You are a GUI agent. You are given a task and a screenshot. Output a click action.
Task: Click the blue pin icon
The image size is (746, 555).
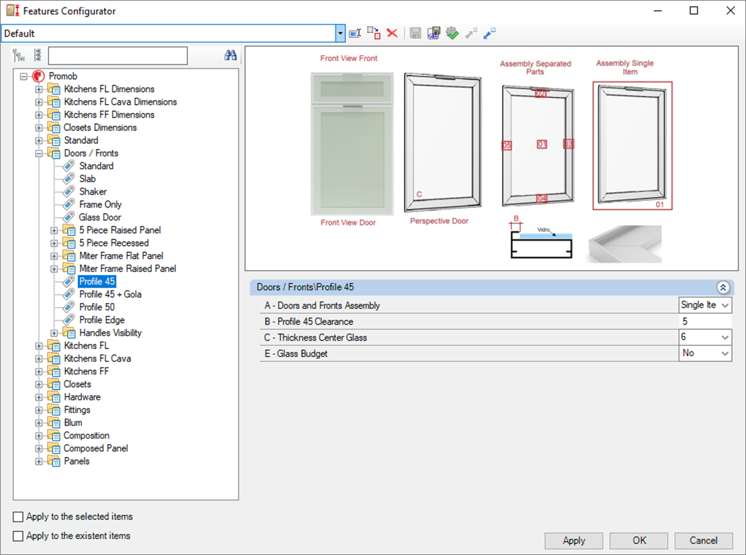click(489, 34)
